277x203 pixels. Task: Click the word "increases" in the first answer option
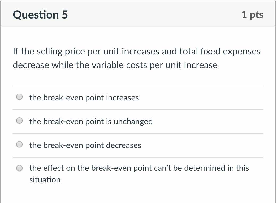point(122,98)
